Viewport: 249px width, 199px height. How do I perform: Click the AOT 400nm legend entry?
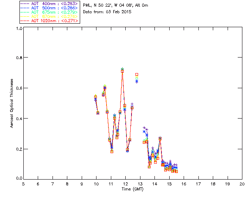click(49, 3)
